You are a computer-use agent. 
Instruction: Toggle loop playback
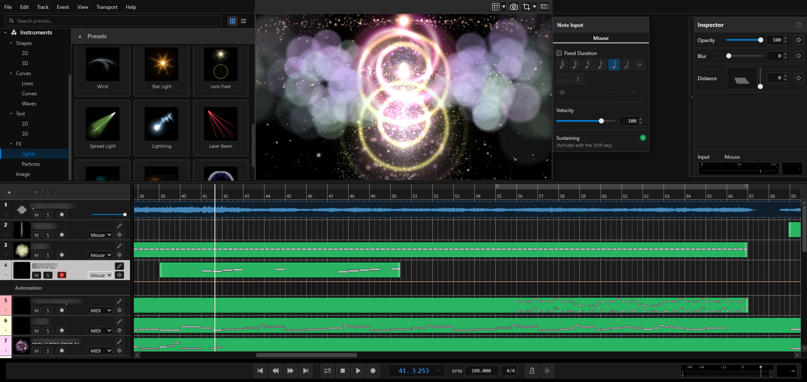pos(328,371)
